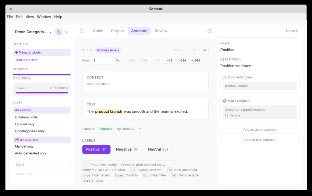Apply the Neutral [U] label
This screenshot has width=312, height=196.
pyautogui.click(x=158, y=149)
